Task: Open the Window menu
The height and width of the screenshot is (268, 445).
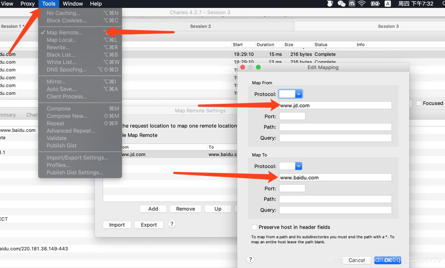Action: point(73,4)
